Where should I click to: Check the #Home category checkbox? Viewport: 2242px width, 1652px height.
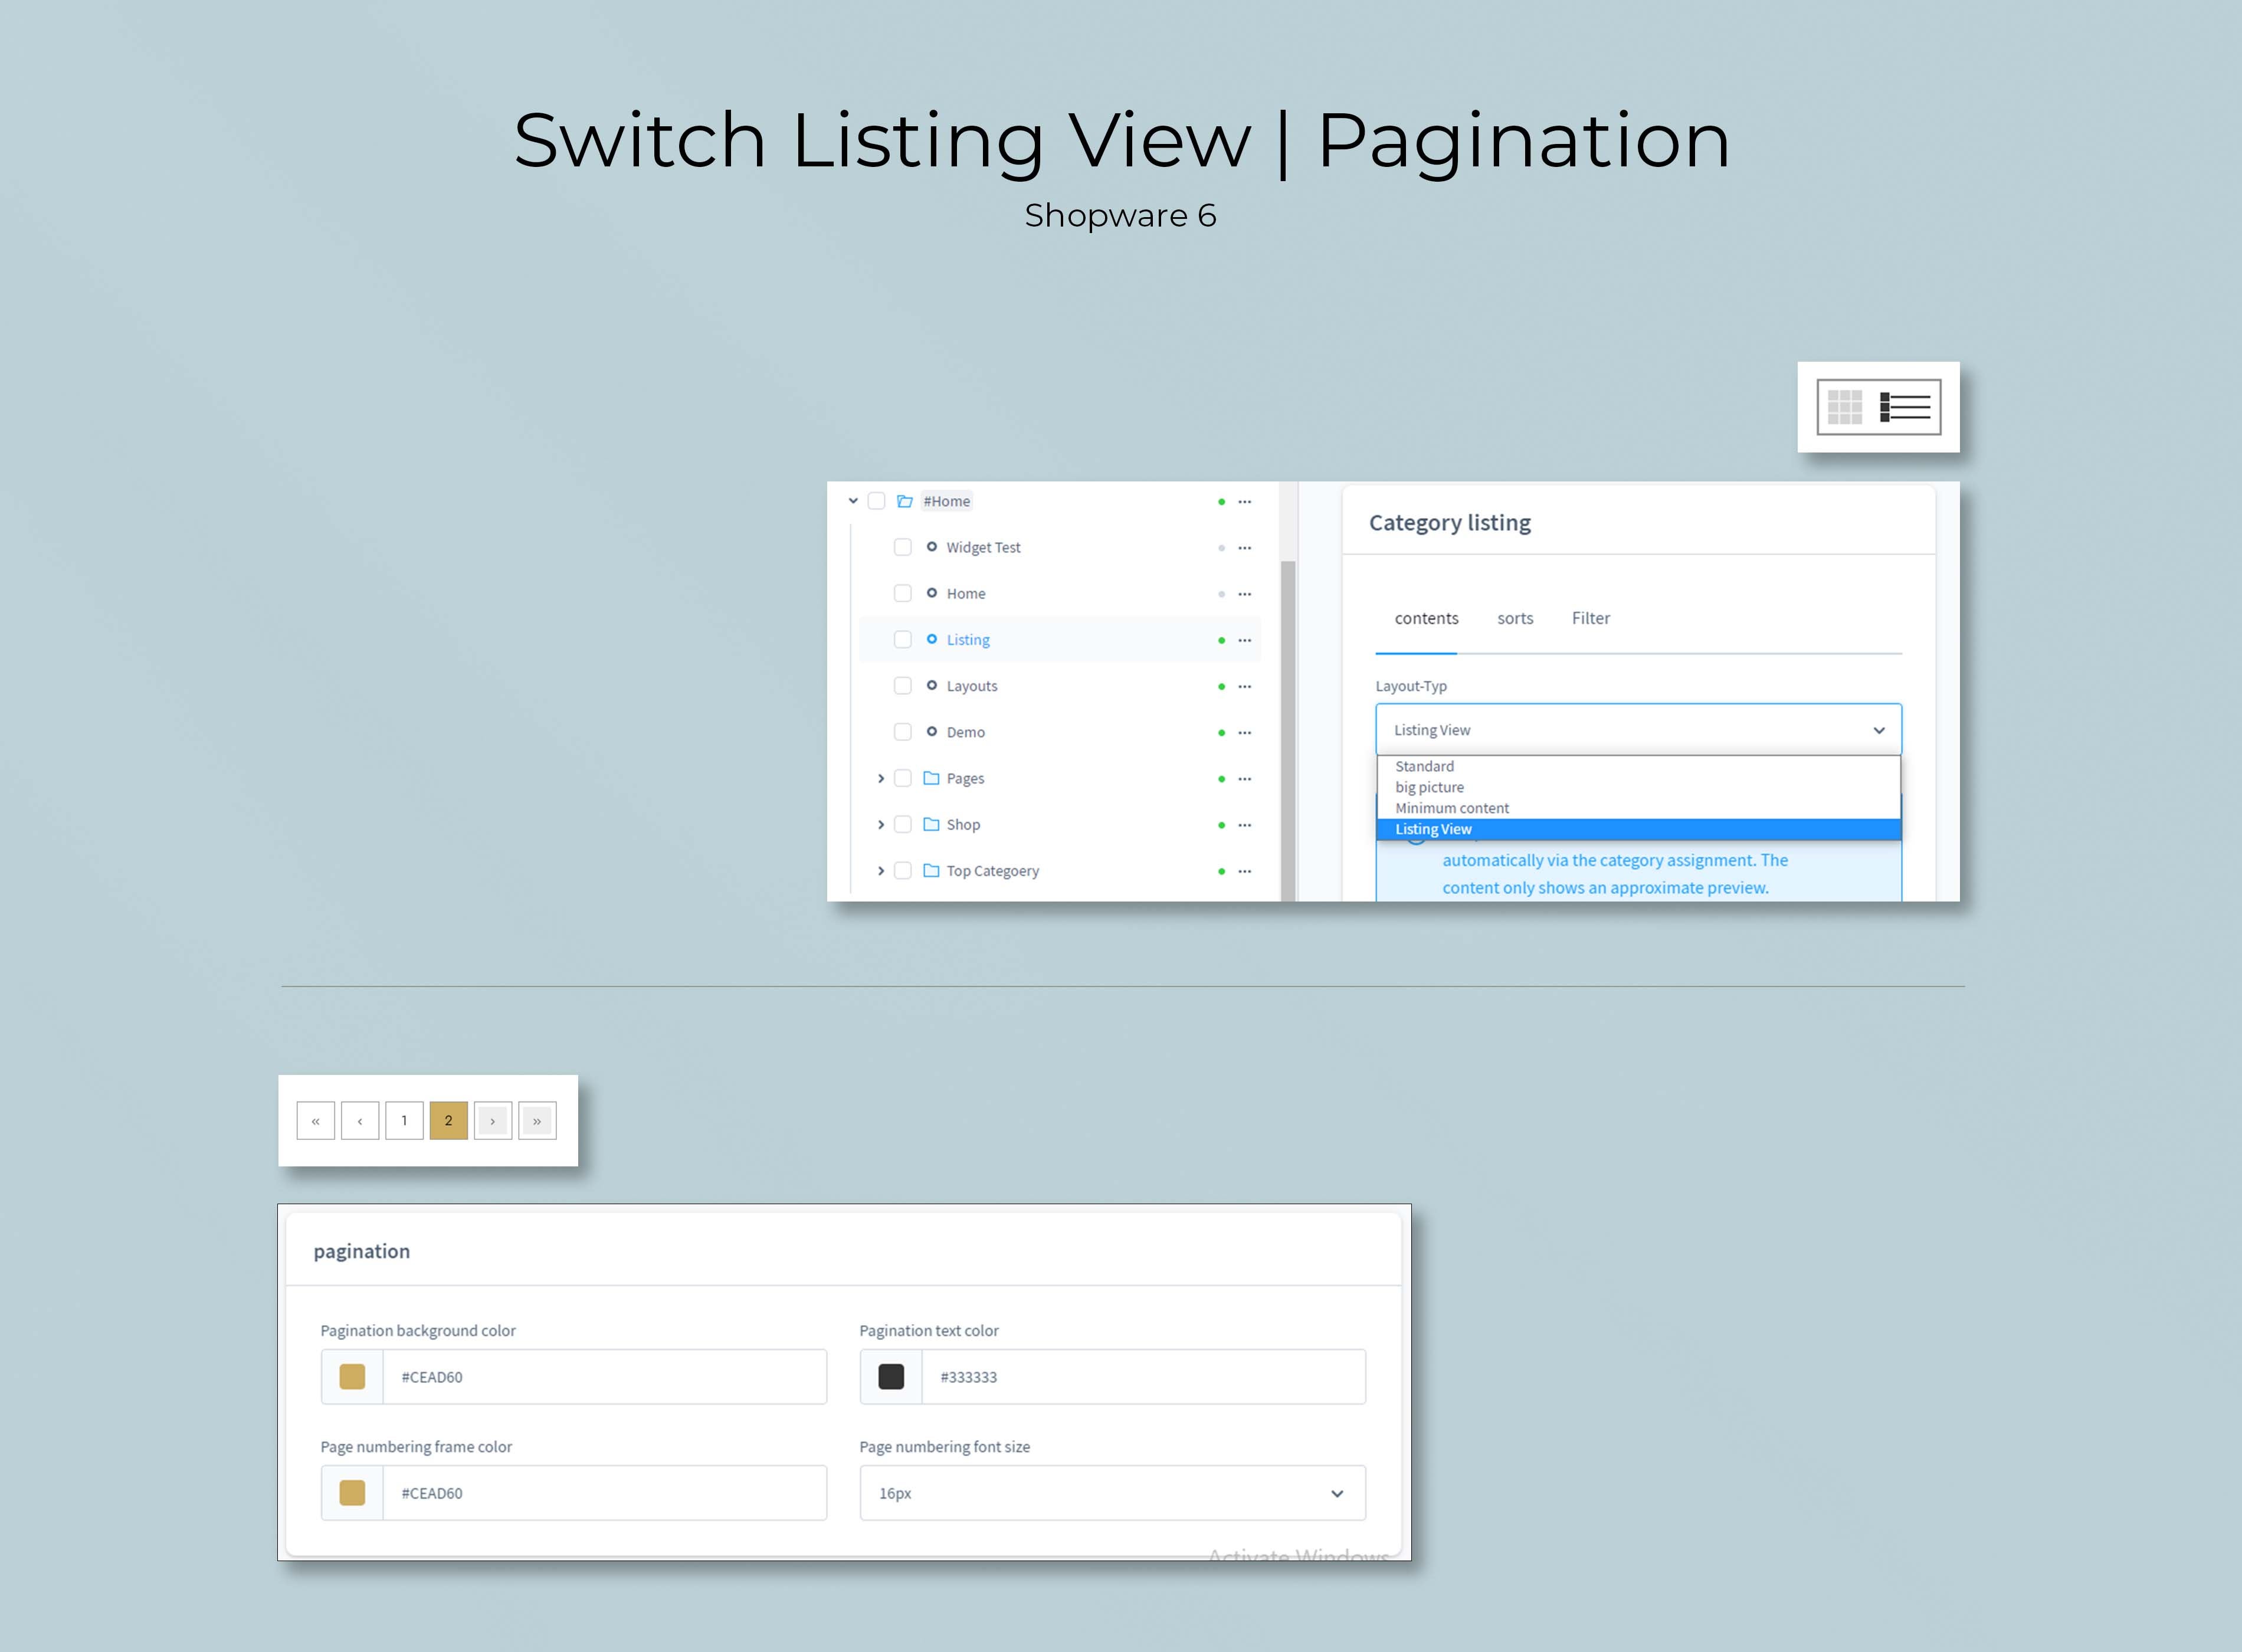click(x=876, y=501)
